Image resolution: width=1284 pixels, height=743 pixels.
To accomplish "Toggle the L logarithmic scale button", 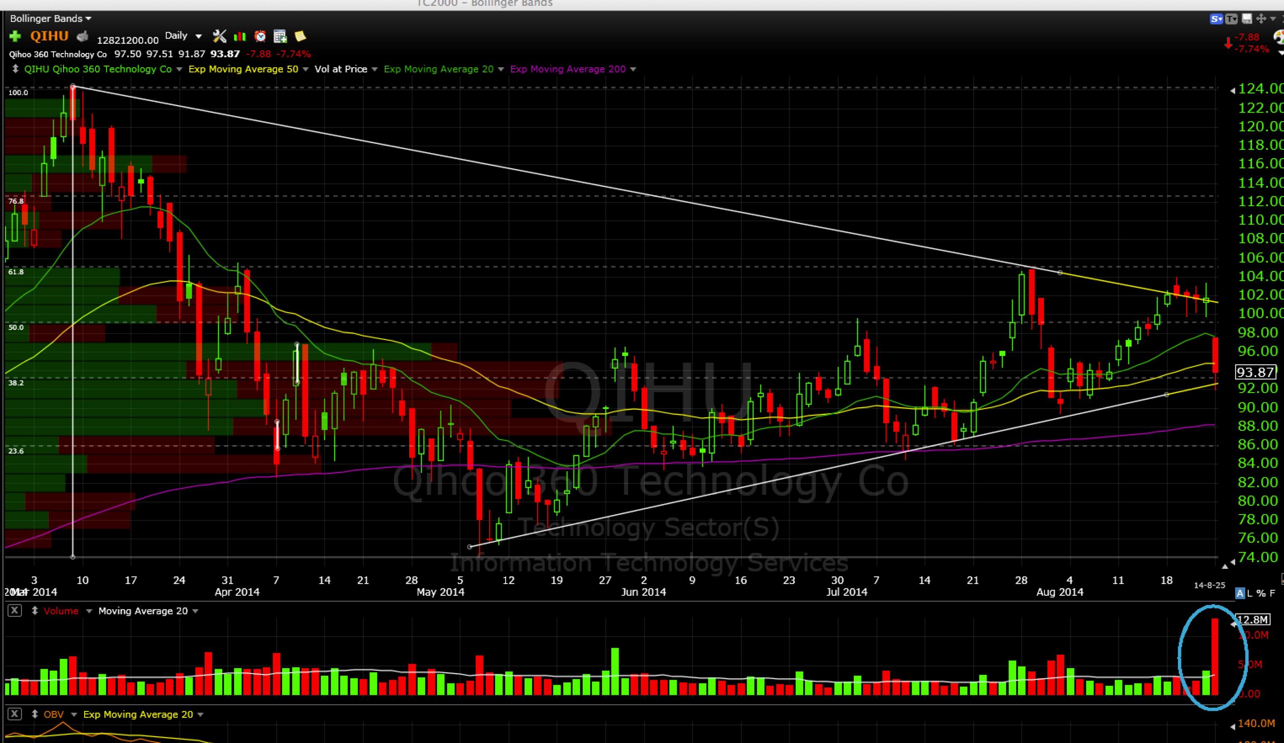I will [x=1250, y=593].
